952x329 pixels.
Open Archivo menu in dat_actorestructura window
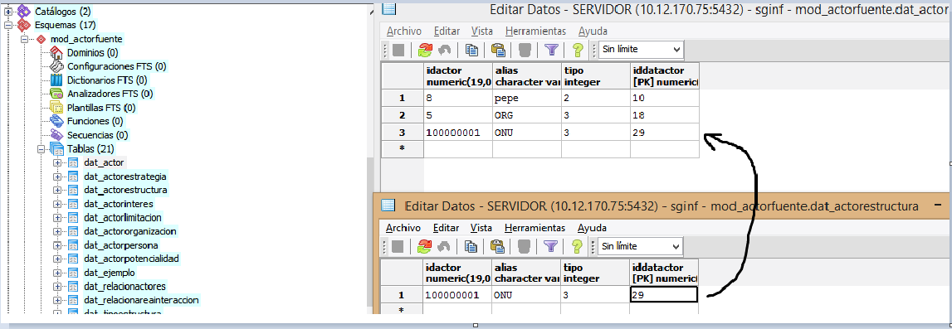(403, 228)
